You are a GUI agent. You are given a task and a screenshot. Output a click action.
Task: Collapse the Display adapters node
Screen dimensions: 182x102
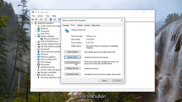[x=35, y=36]
